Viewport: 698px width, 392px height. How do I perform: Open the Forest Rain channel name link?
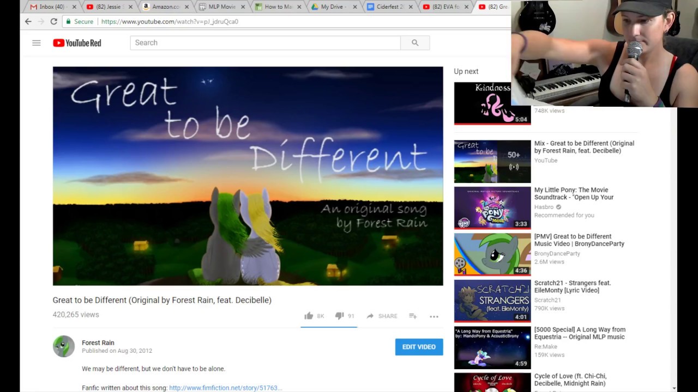click(x=98, y=342)
